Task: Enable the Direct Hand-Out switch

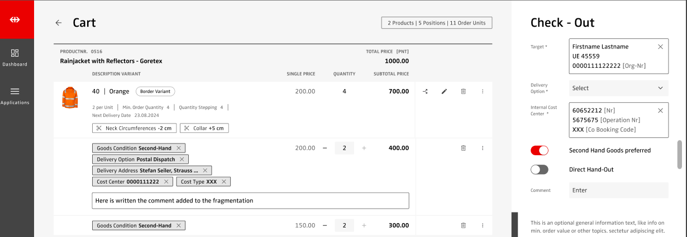Action: click(x=540, y=170)
